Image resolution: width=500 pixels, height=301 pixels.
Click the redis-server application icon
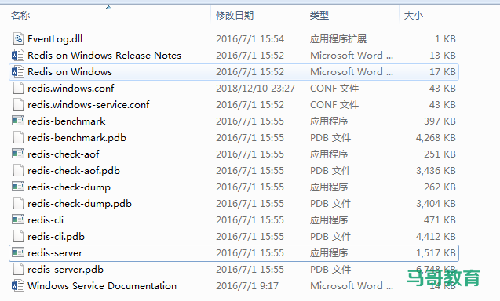point(18,253)
